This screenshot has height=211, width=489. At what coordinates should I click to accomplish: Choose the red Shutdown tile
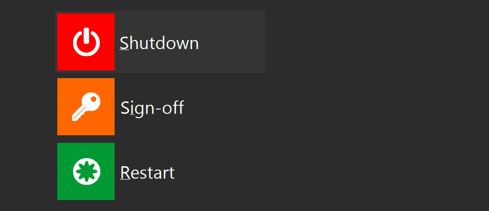(x=86, y=42)
